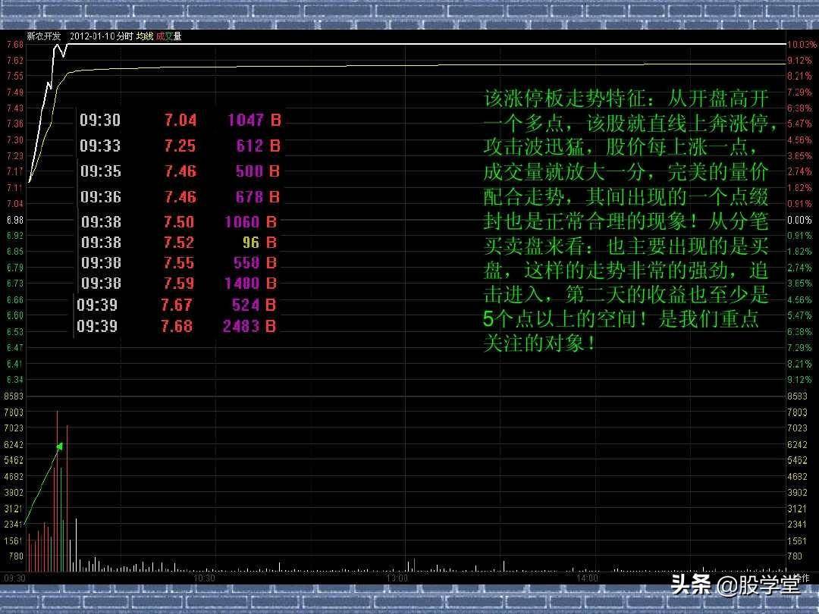
Task: Click 8583 on the left volume axis
Action: [x=14, y=396]
